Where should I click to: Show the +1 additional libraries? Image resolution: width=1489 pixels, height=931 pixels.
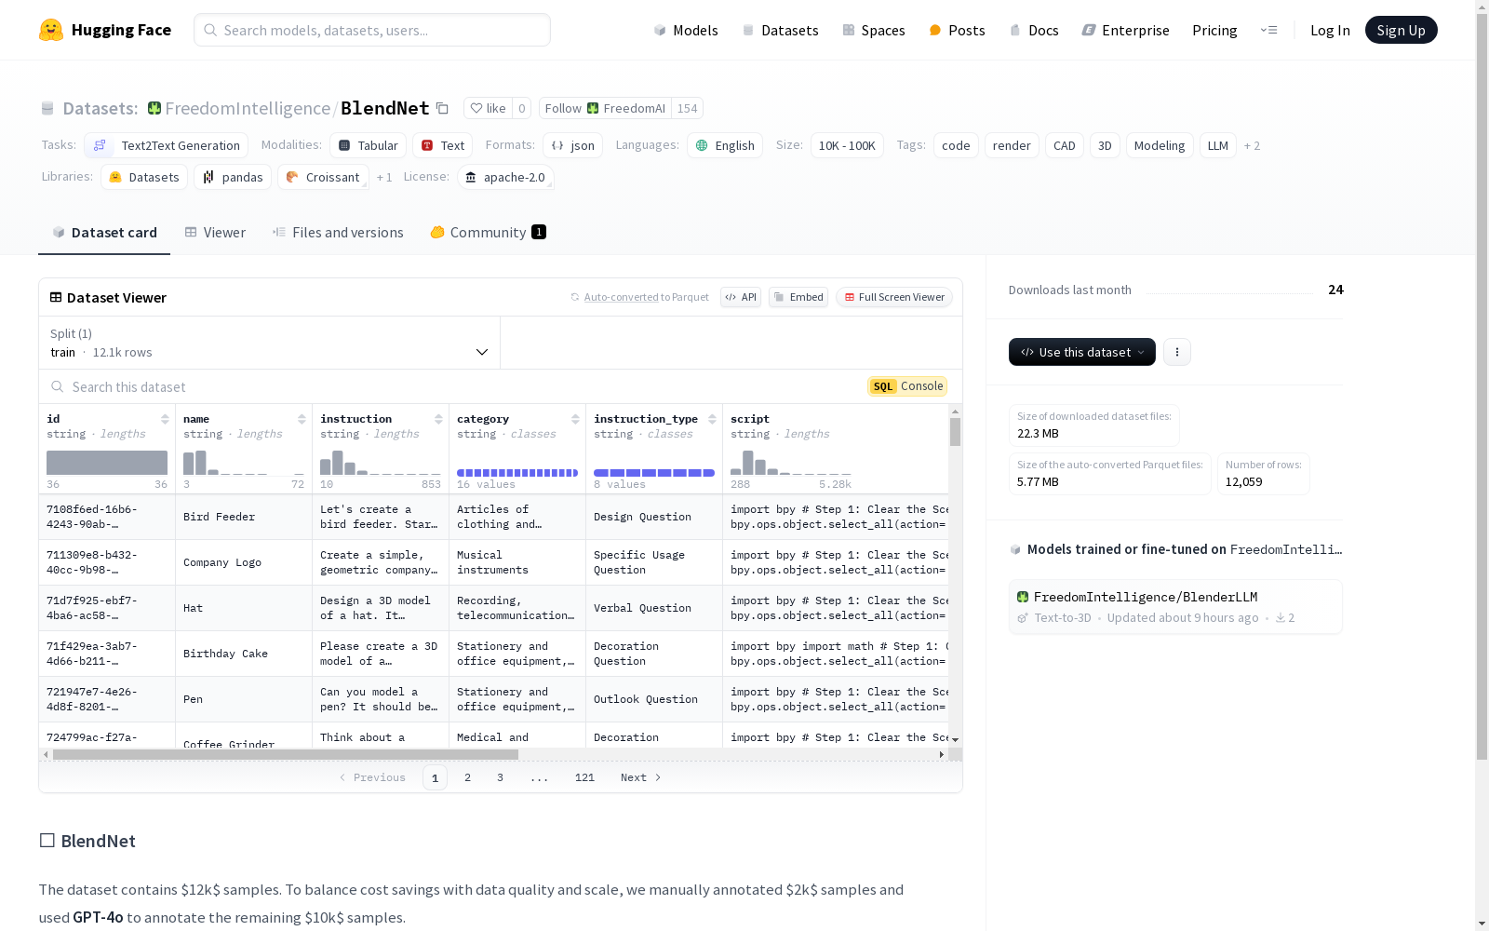click(384, 177)
